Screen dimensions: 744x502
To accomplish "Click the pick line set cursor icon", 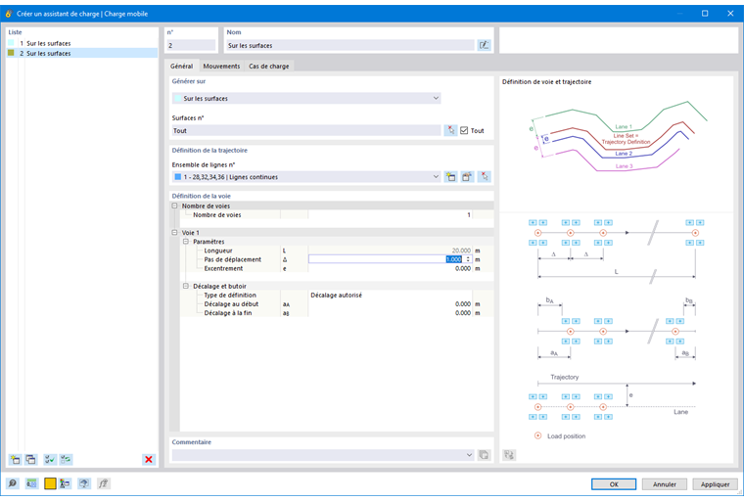I will pyautogui.click(x=484, y=177).
